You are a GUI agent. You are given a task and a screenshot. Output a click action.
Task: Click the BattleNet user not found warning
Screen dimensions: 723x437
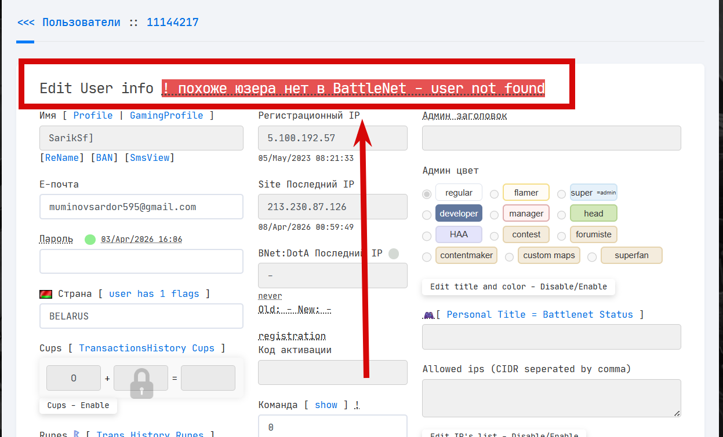pyautogui.click(x=353, y=88)
